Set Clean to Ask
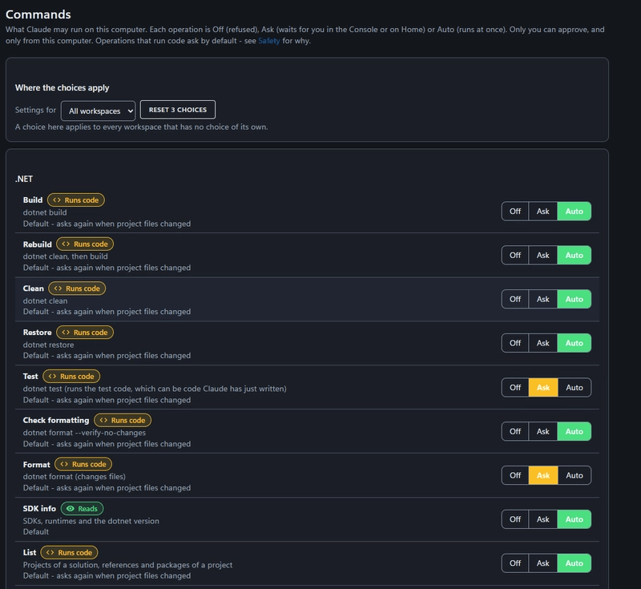This screenshot has height=589, width=641. click(x=543, y=299)
